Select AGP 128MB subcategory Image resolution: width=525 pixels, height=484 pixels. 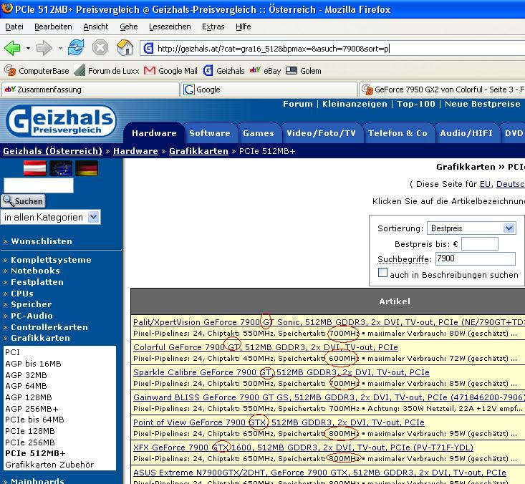(29, 397)
